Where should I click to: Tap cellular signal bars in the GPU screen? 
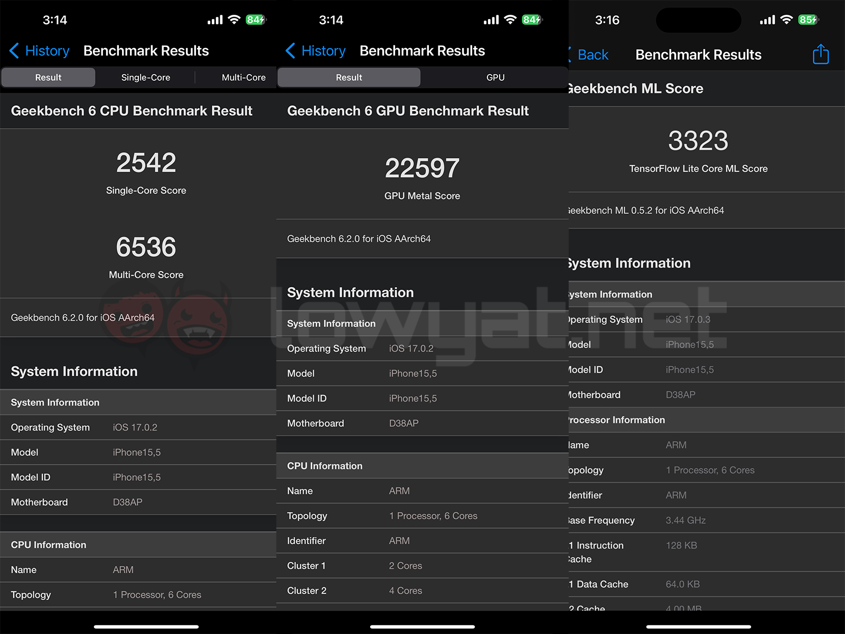click(x=491, y=20)
